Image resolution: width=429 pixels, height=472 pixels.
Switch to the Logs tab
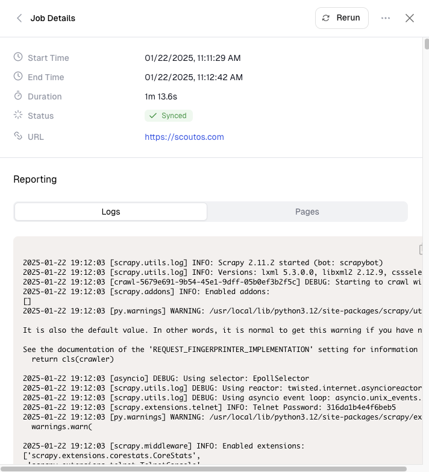(x=111, y=212)
